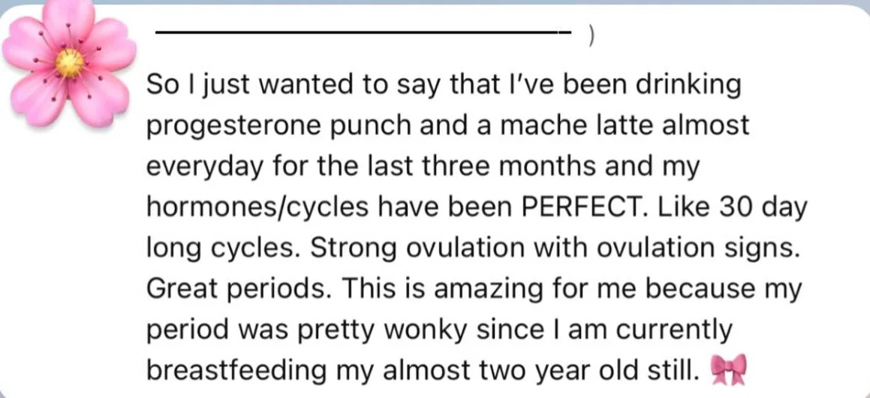Viewport: 870px width, 398px height.
Task: Select the redacted username bar
Action: click(363, 33)
